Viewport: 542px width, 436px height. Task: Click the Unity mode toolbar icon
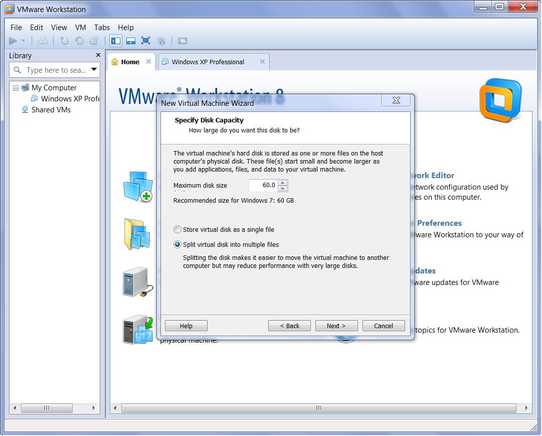click(161, 41)
